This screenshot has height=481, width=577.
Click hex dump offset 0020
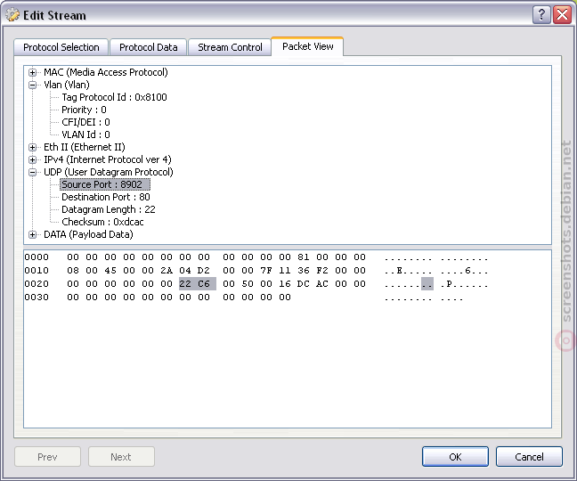pos(37,284)
